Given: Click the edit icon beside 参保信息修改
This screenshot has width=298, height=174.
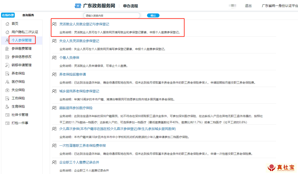Looking at the screenshot, I should (7, 57).
